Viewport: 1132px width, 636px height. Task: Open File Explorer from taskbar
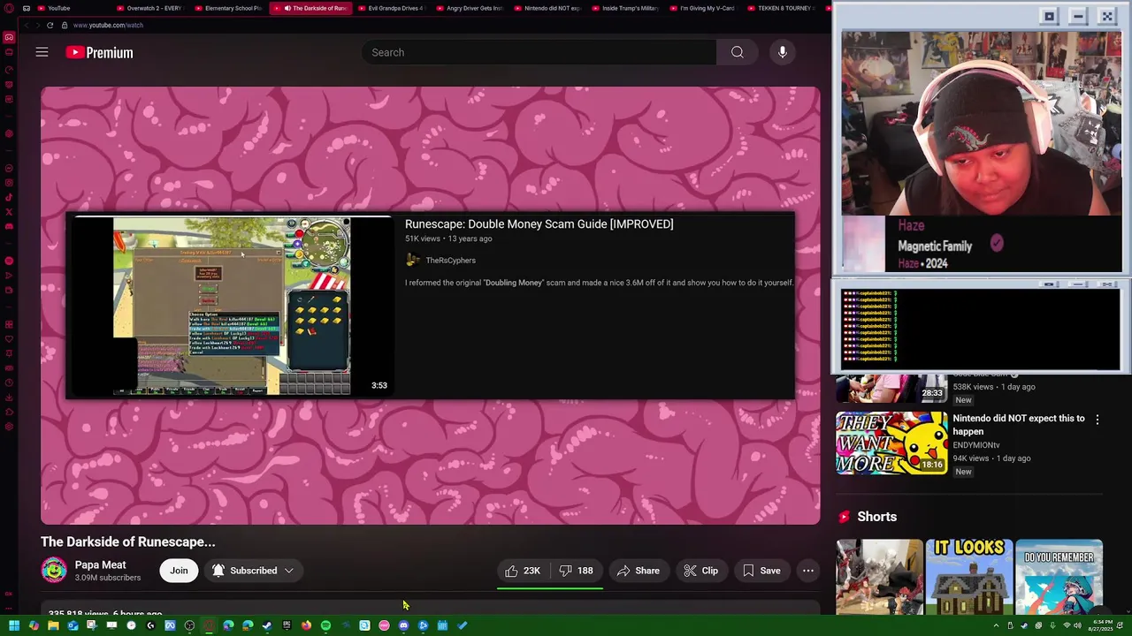(53, 625)
